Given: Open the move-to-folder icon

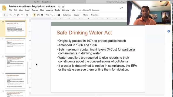Looking at the screenshot, I should [63, 6].
